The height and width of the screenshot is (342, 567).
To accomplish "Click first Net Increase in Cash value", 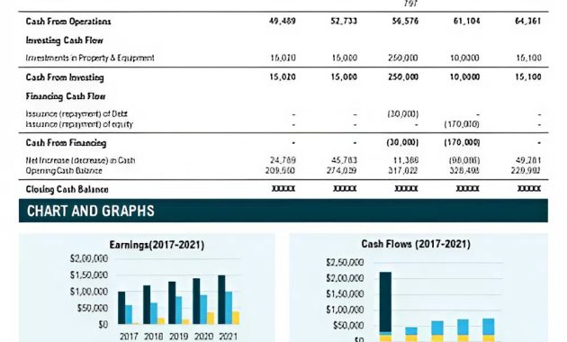I will point(283,160).
